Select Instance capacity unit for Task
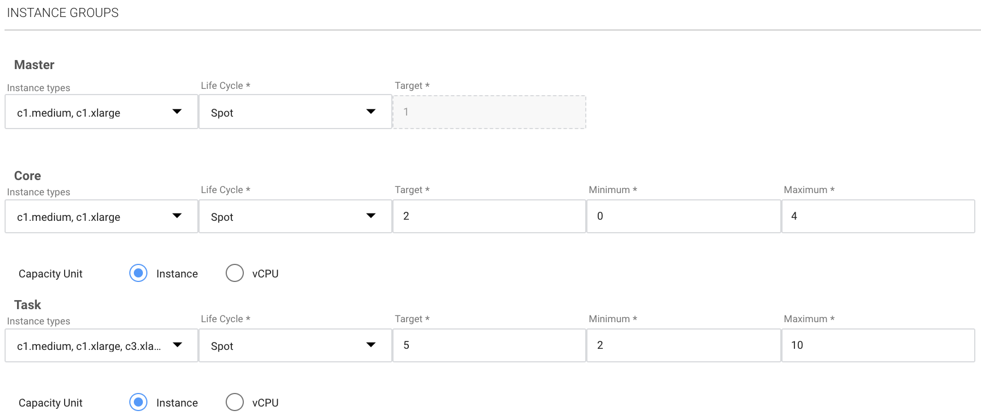This screenshot has height=419, width=981. point(138,403)
